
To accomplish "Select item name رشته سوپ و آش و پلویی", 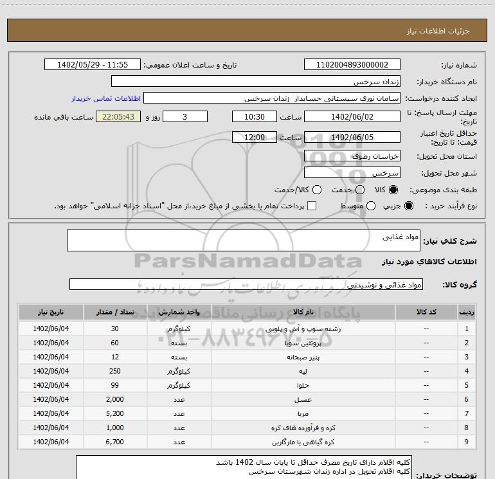I will (x=303, y=329).
